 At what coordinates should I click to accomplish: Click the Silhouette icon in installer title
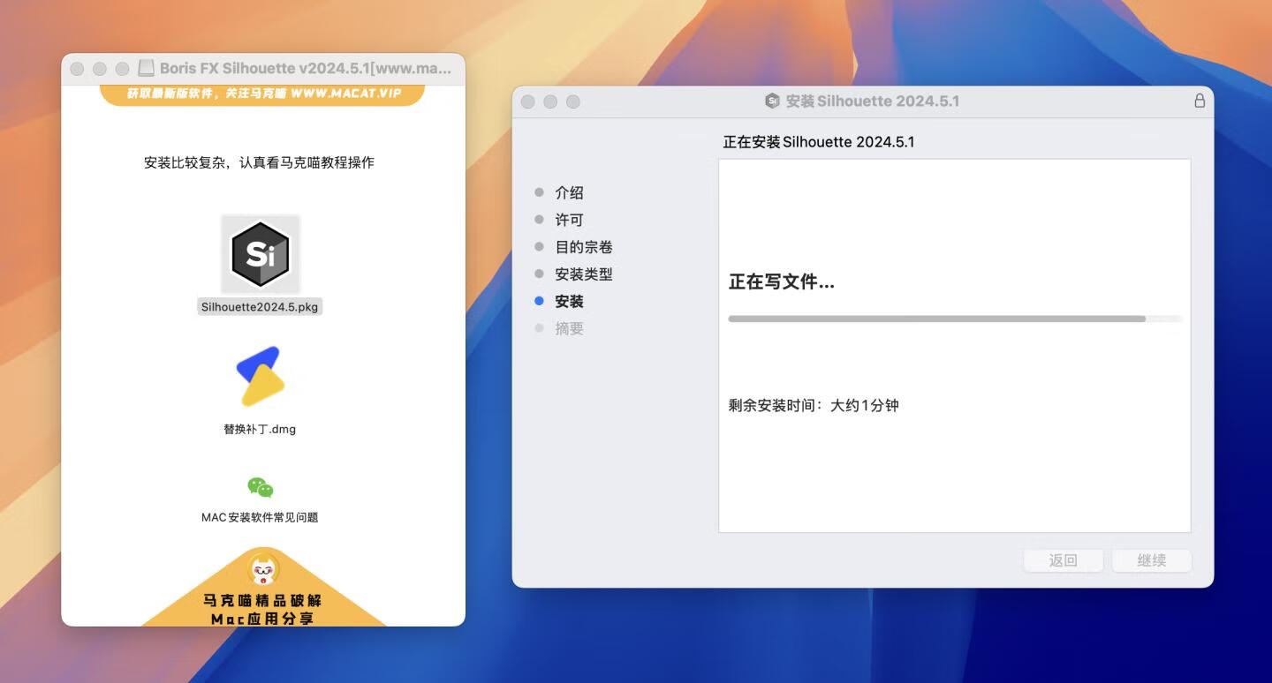[x=772, y=101]
